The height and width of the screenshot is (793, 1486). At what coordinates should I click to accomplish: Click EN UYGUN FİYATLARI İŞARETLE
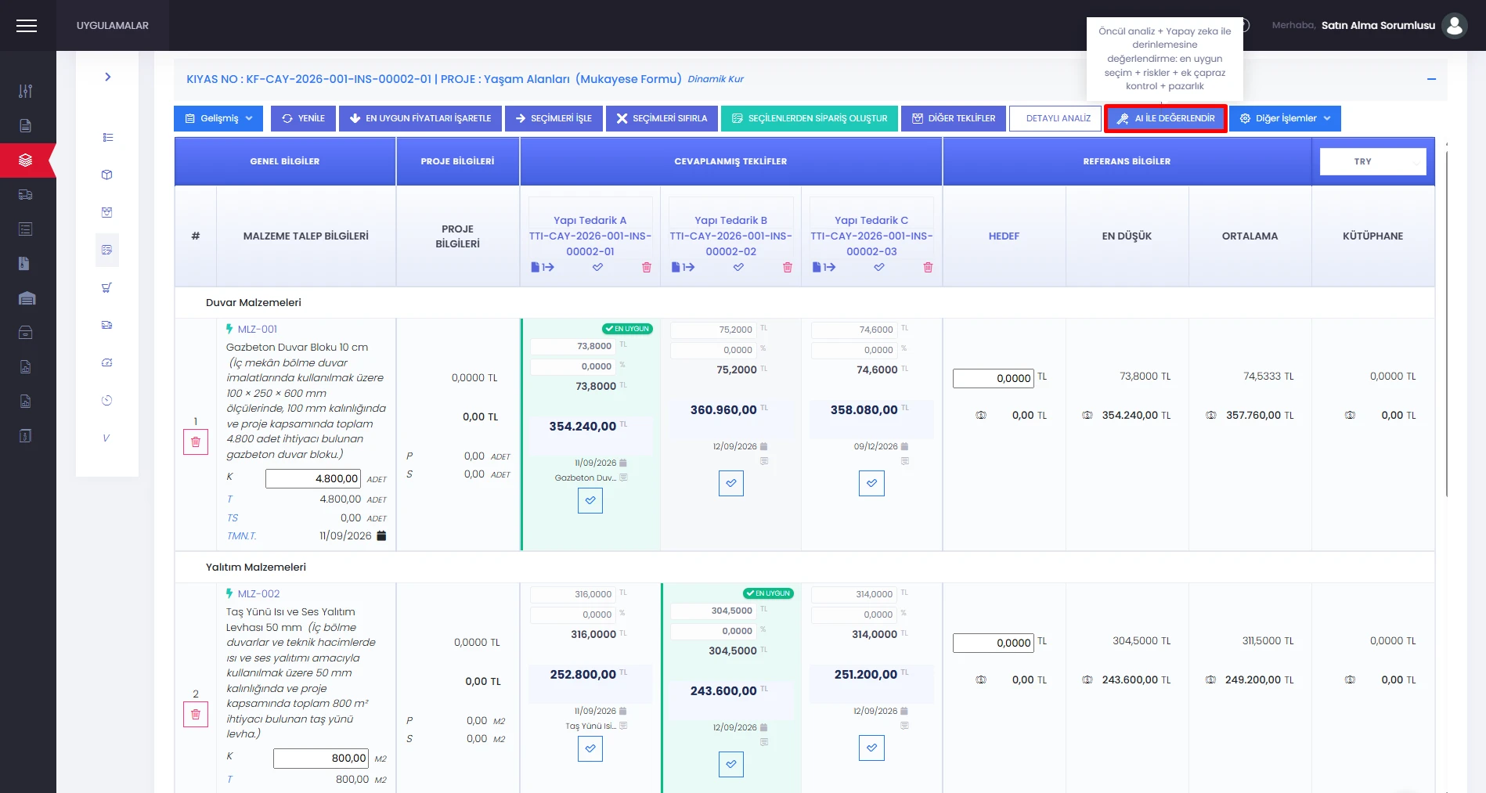pyautogui.click(x=420, y=118)
